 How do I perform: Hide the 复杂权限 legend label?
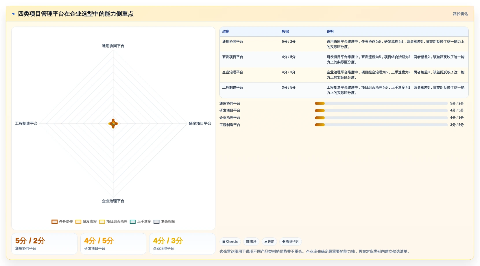click(x=168, y=222)
